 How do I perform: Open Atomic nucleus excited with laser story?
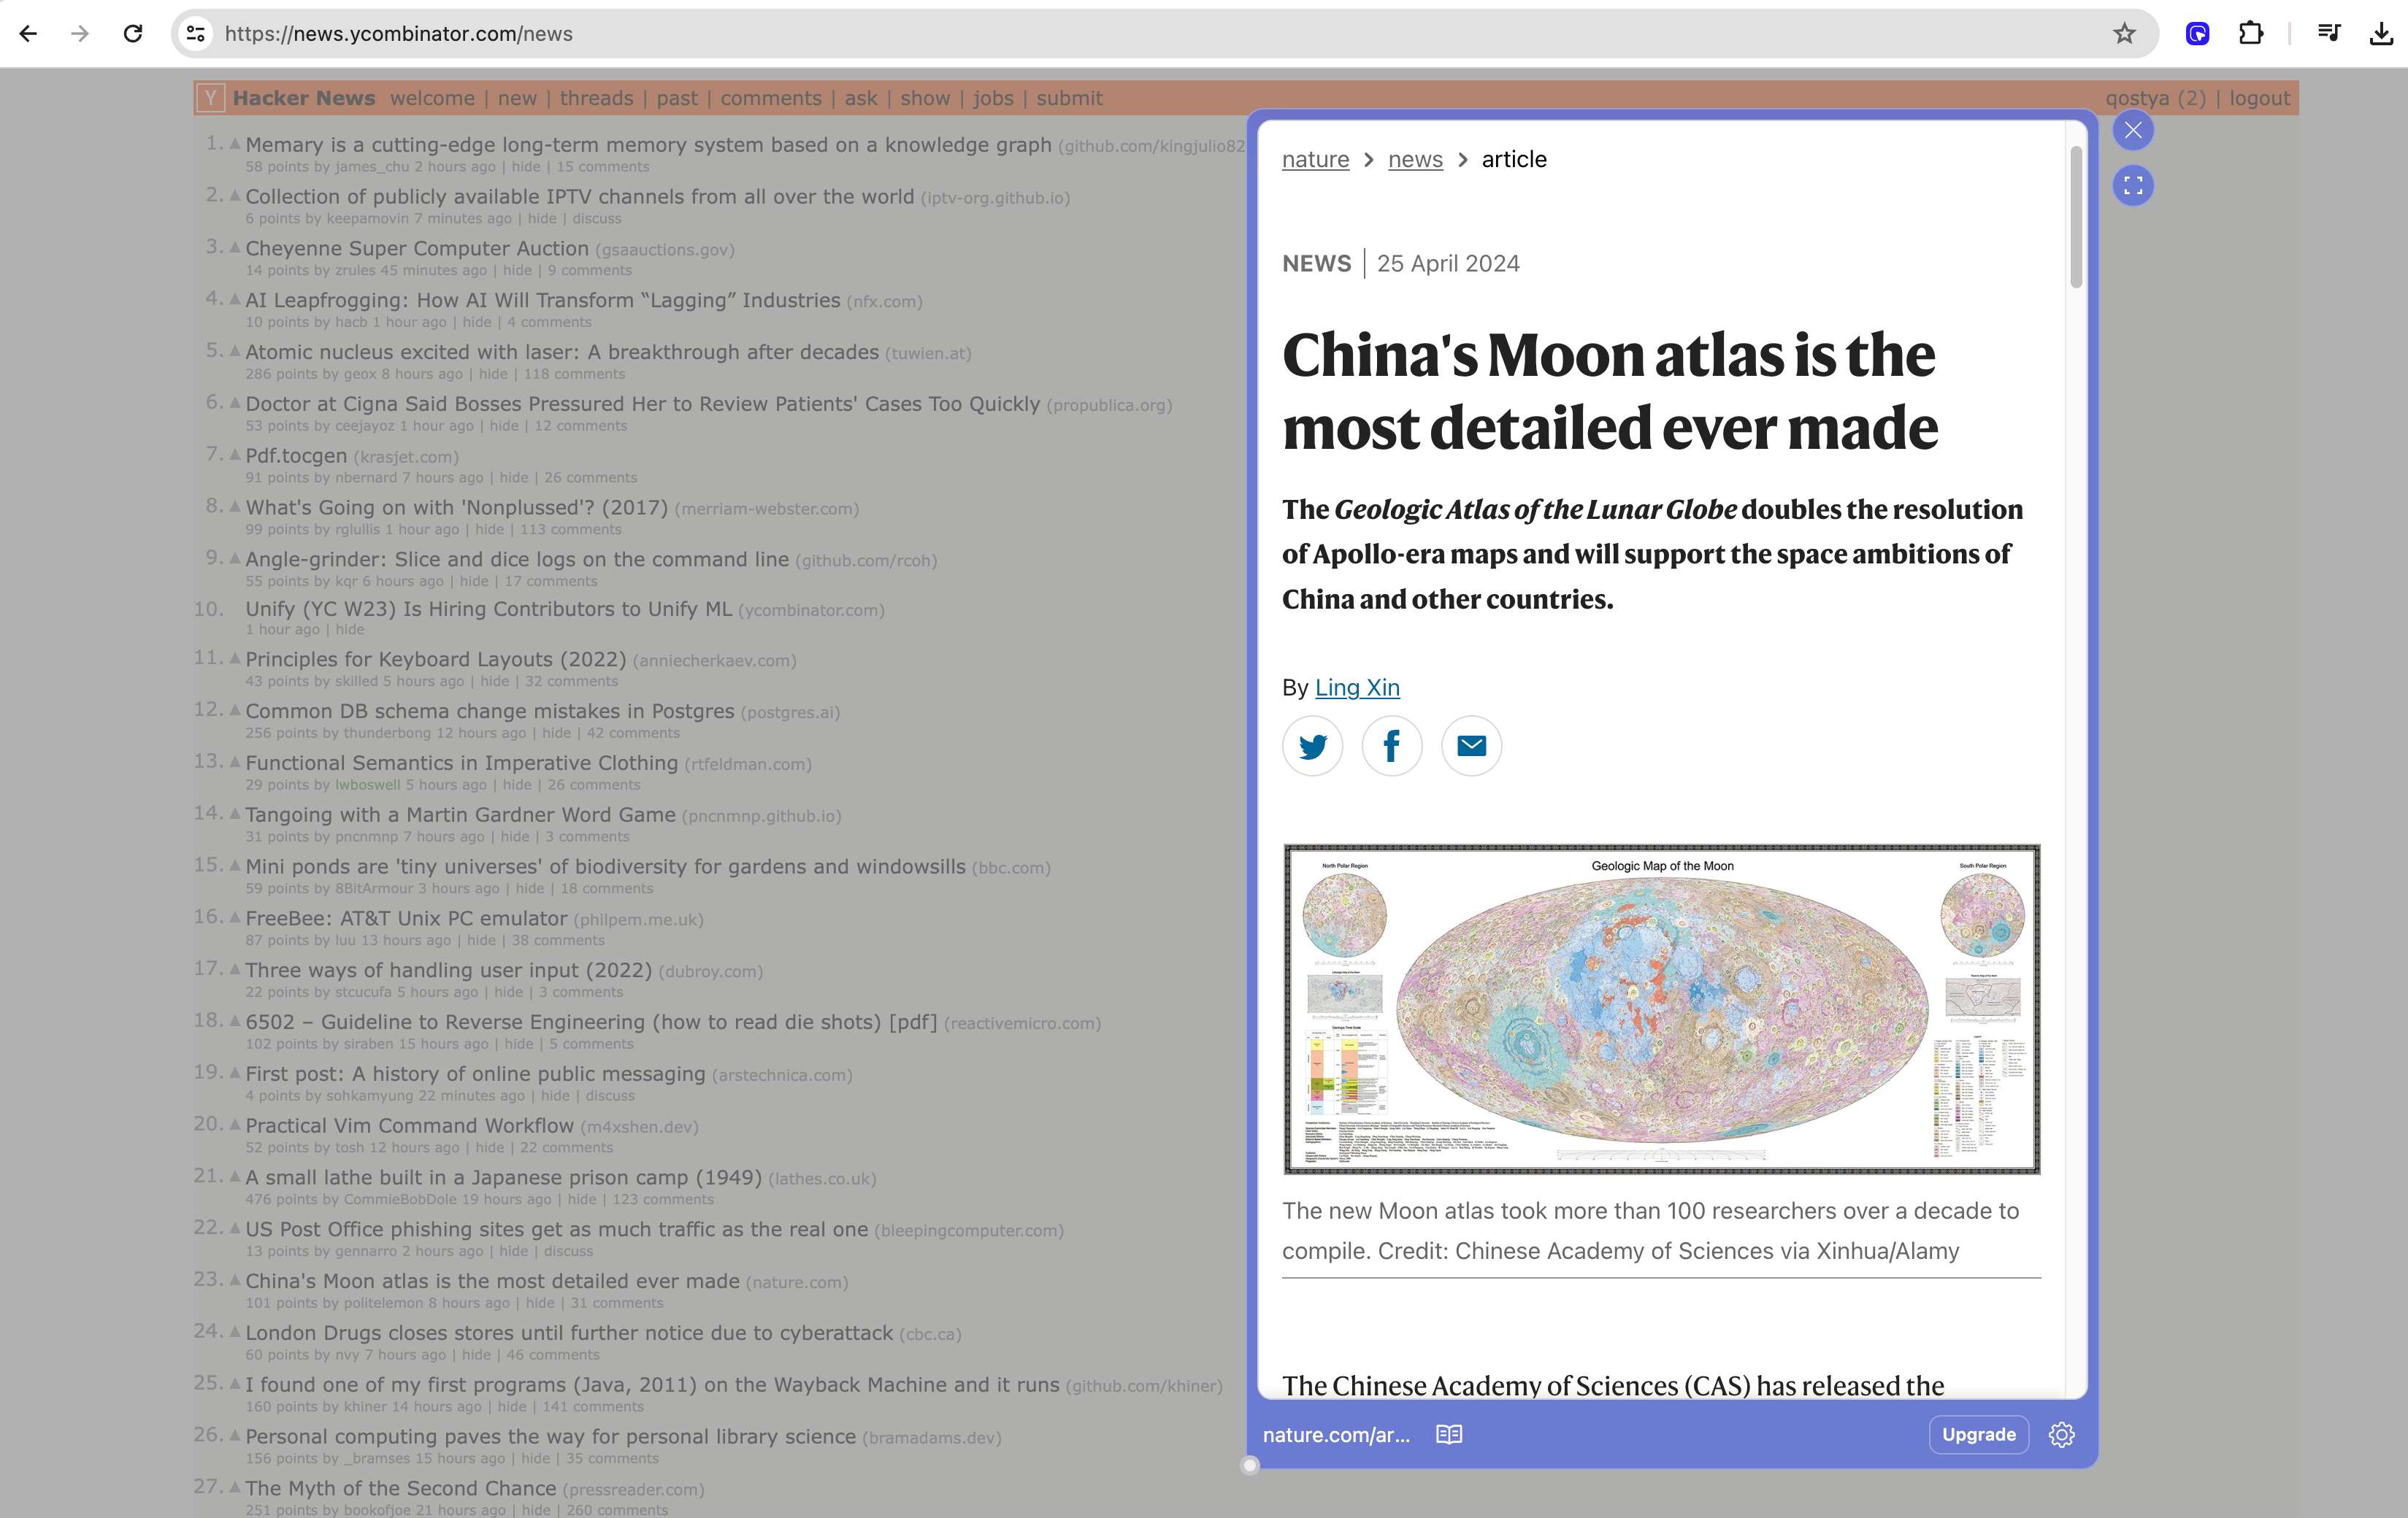562,352
